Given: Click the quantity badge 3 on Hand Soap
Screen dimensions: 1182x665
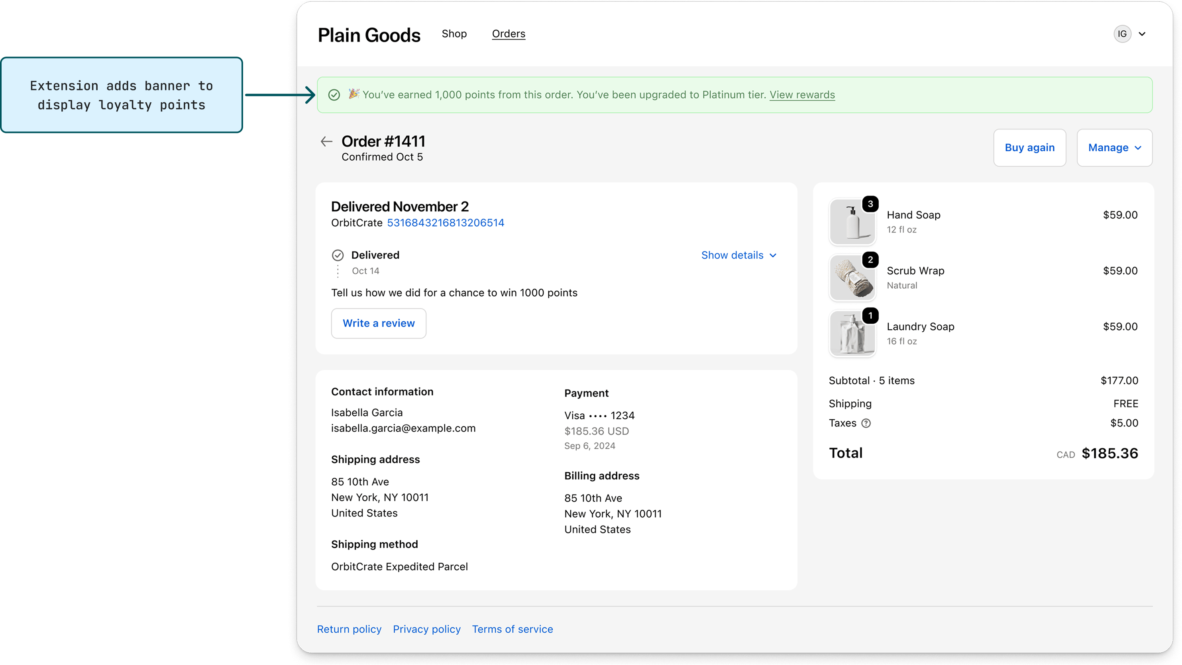Looking at the screenshot, I should click(x=870, y=203).
